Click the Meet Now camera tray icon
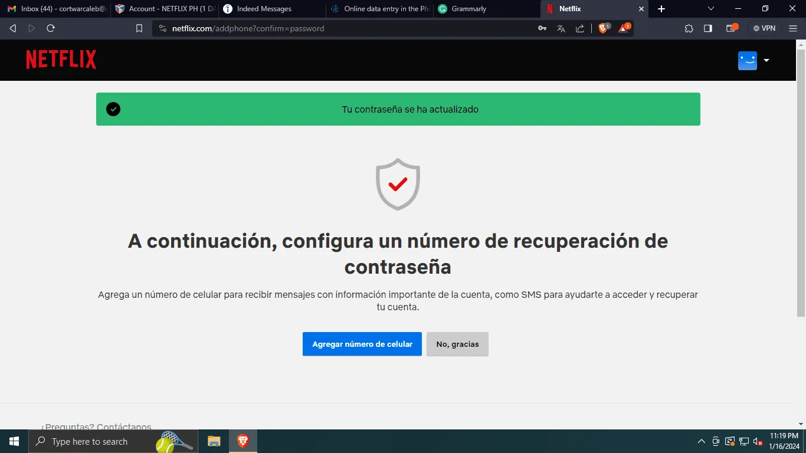This screenshot has width=806, height=453. click(716, 441)
